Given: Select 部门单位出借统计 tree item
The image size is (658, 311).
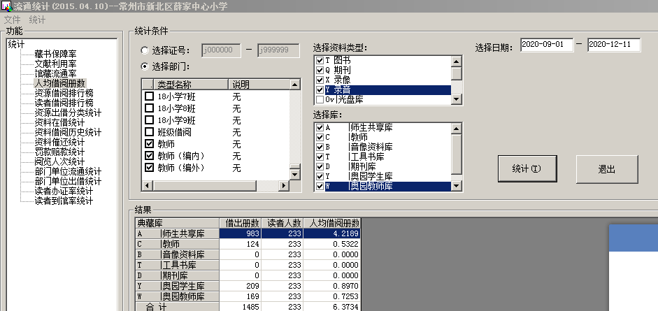Looking at the screenshot, I should point(68,181).
